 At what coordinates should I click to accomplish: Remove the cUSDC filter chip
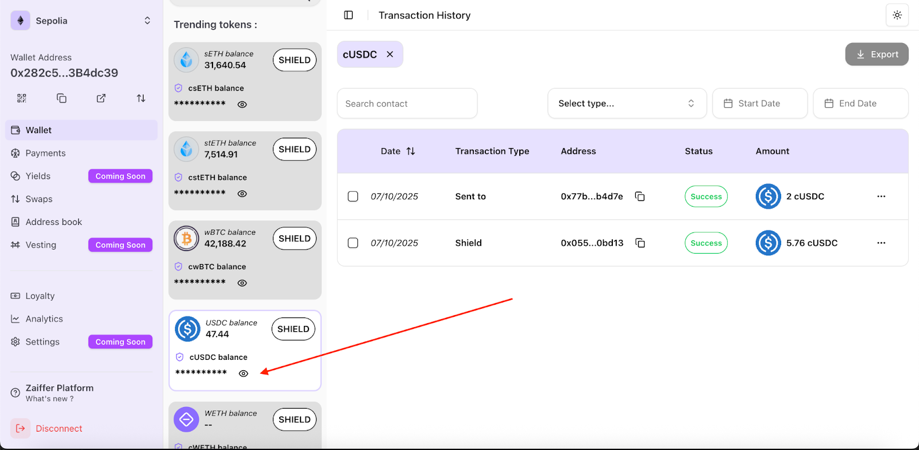[x=390, y=54]
